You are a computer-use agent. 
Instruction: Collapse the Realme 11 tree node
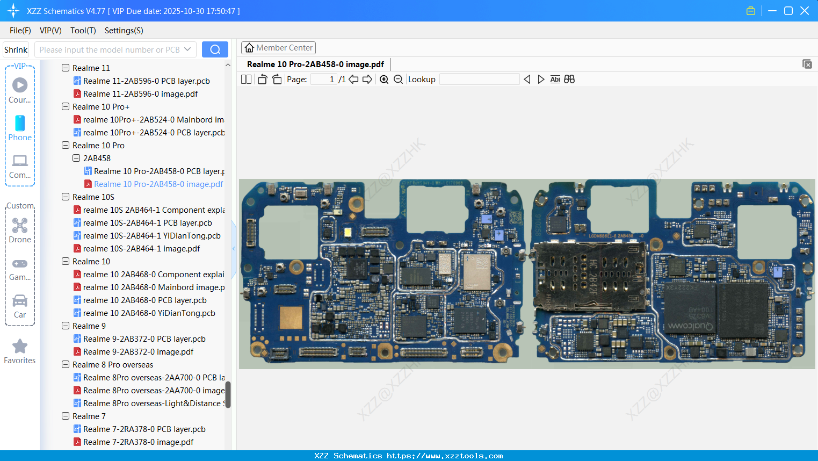point(66,68)
